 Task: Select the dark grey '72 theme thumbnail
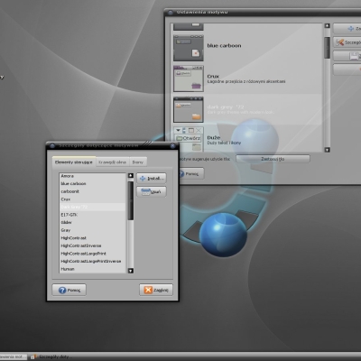click(189, 109)
